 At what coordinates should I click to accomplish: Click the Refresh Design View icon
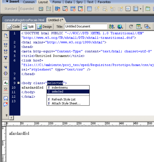pos(131,26)
